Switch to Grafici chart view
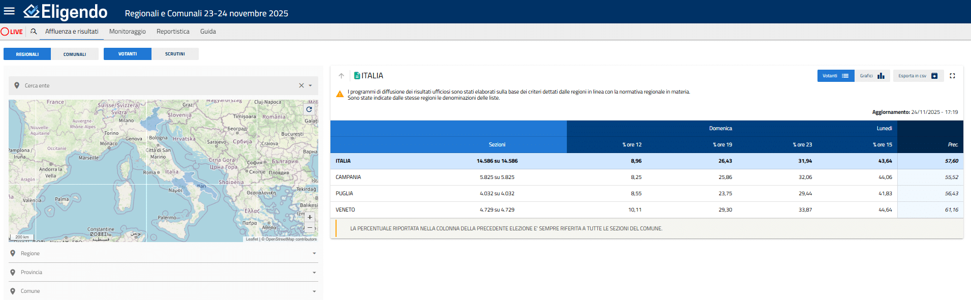Image resolution: width=971 pixels, height=300 pixels. (872, 76)
